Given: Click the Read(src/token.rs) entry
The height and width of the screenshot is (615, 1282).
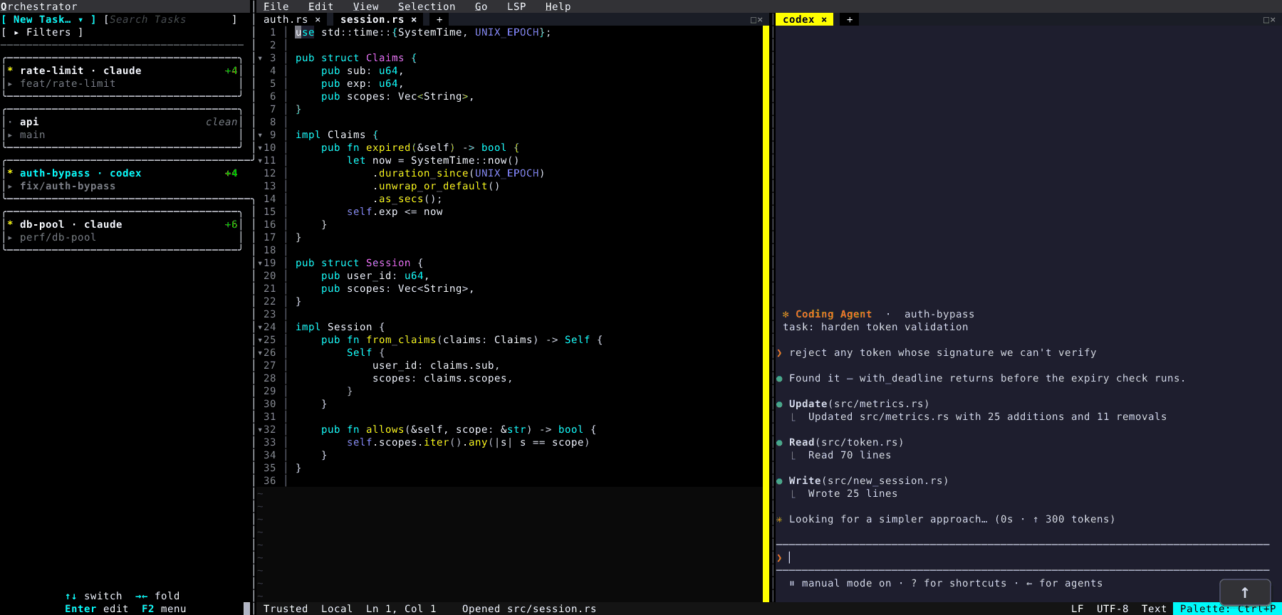Looking at the screenshot, I should (846, 442).
